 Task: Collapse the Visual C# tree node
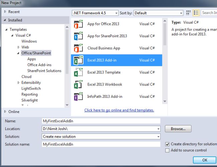pyautogui.click(x=12, y=36)
